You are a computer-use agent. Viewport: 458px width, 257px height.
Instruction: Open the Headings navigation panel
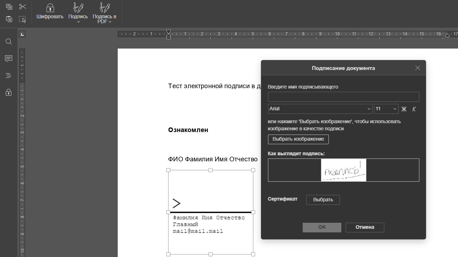9,76
